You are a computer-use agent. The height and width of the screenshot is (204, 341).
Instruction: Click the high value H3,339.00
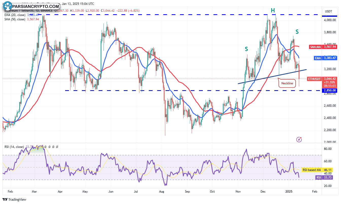tap(77, 10)
